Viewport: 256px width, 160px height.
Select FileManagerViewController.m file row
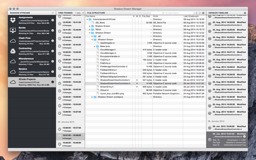tap(146, 67)
